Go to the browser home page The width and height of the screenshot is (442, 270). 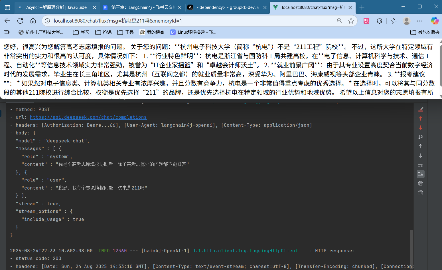pos(33,21)
